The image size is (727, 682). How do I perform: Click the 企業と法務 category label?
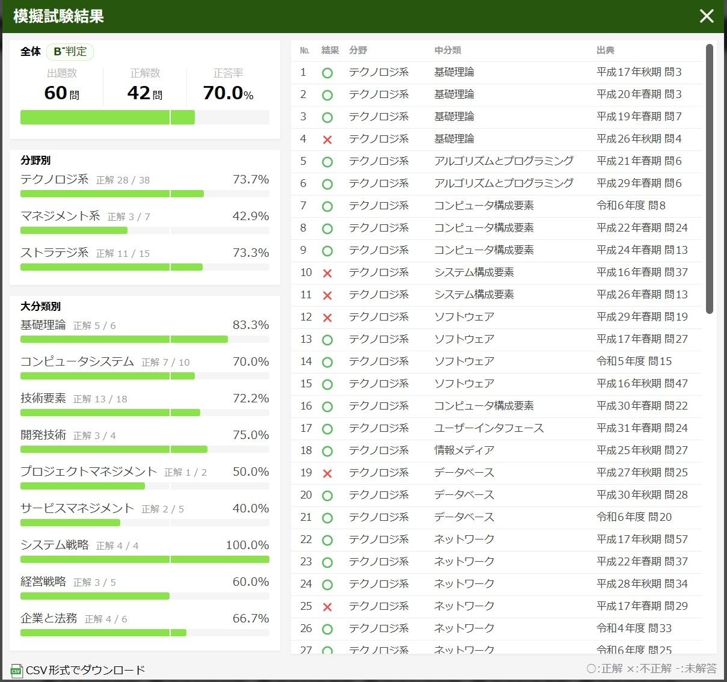coord(49,618)
